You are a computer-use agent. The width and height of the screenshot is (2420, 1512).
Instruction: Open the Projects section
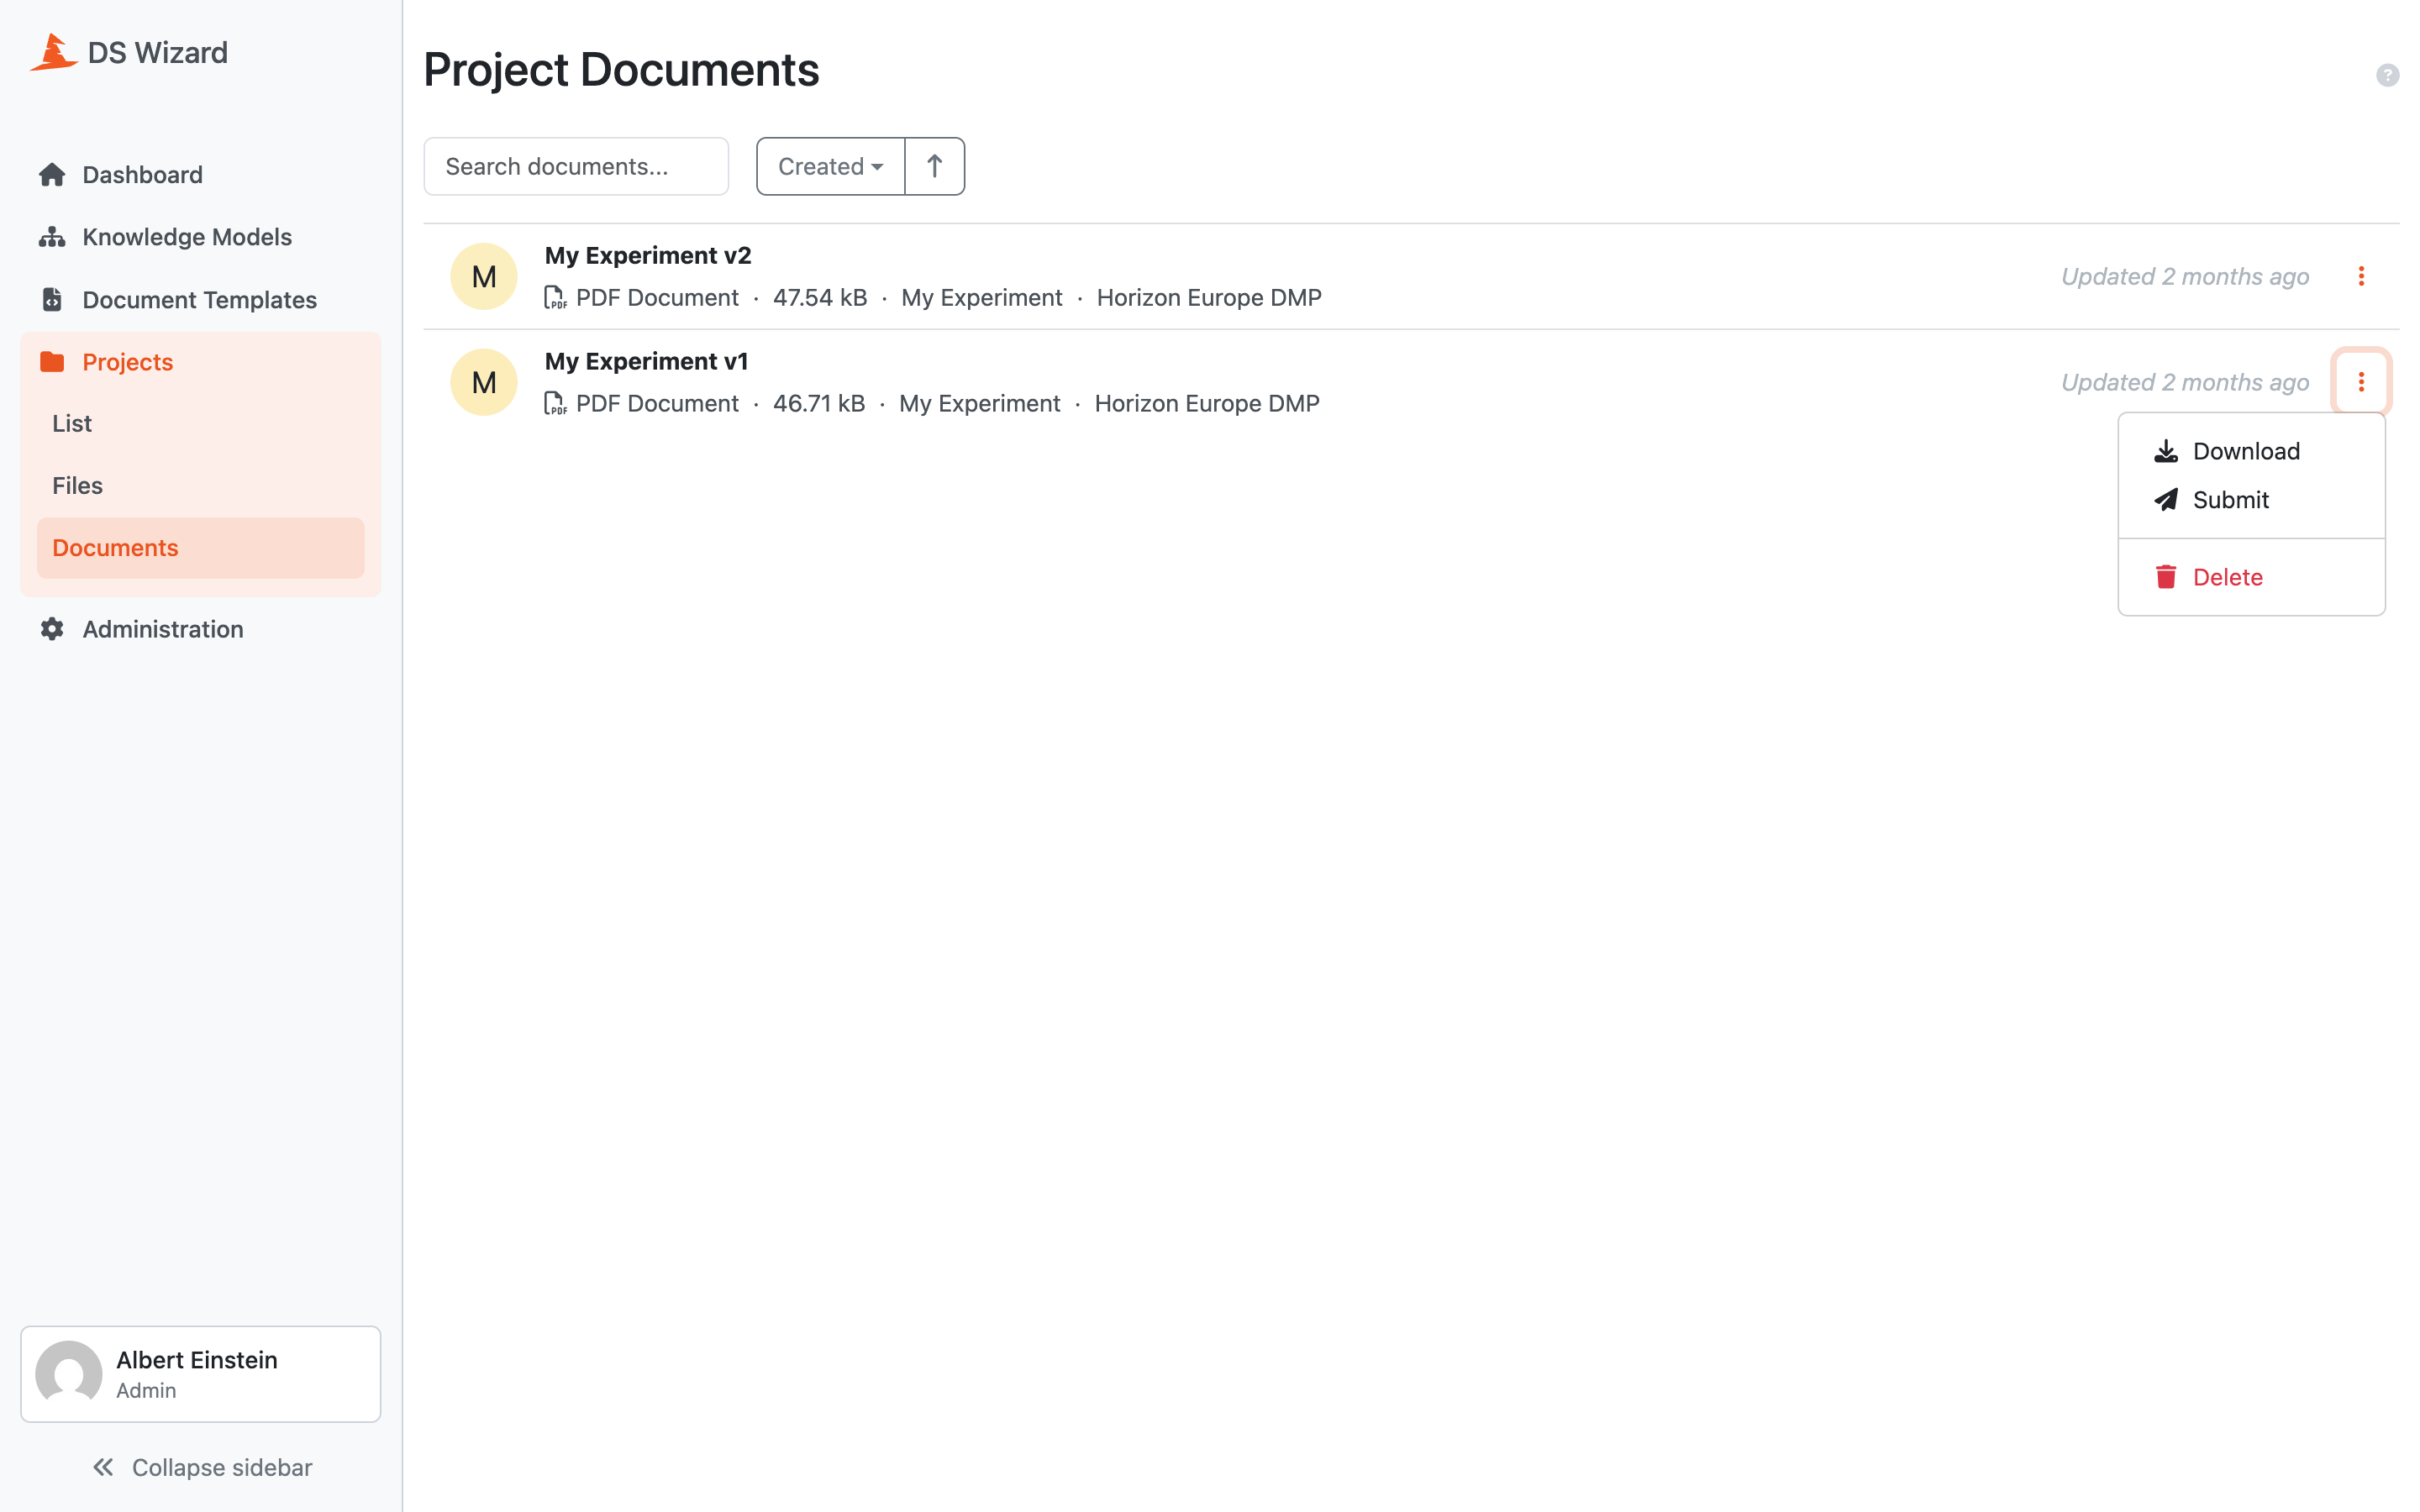[200, 362]
